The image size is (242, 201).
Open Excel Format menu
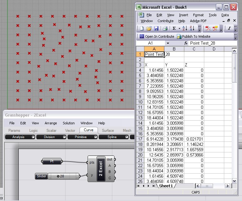(x=198, y=15)
